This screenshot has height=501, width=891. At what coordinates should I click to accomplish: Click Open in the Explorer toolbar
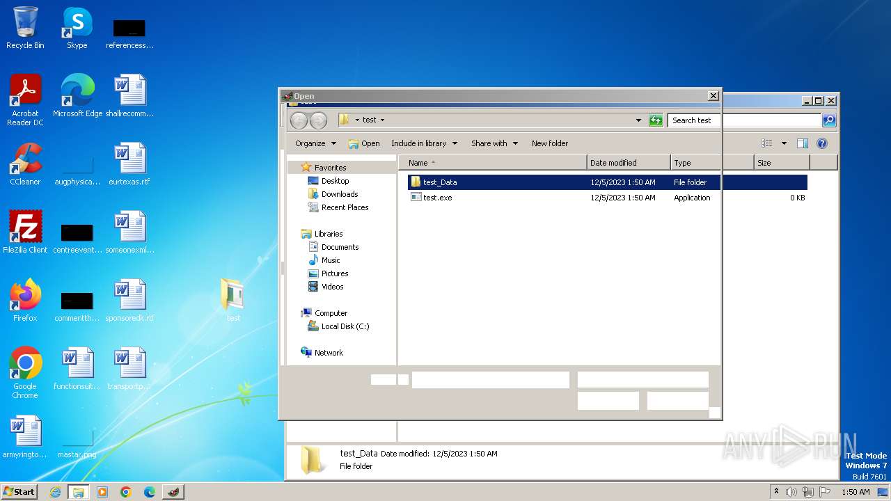tap(364, 143)
